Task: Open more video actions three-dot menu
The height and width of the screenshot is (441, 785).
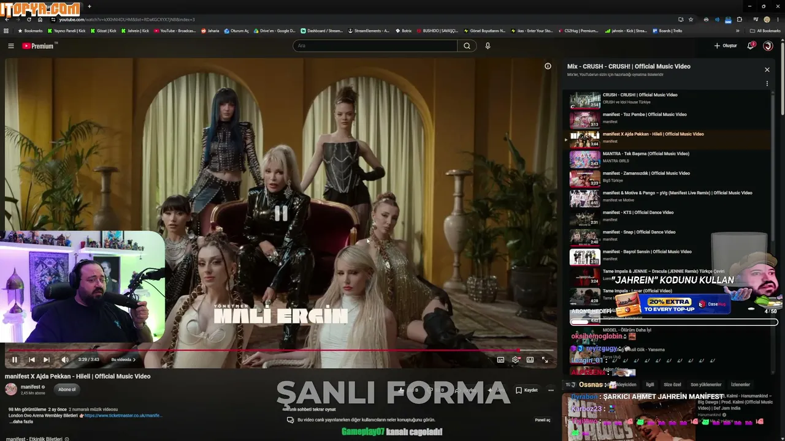Action: click(x=551, y=390)
